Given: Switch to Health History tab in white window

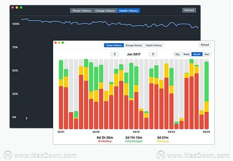Looking at the screenshot, I should click(x=153, y=45).
